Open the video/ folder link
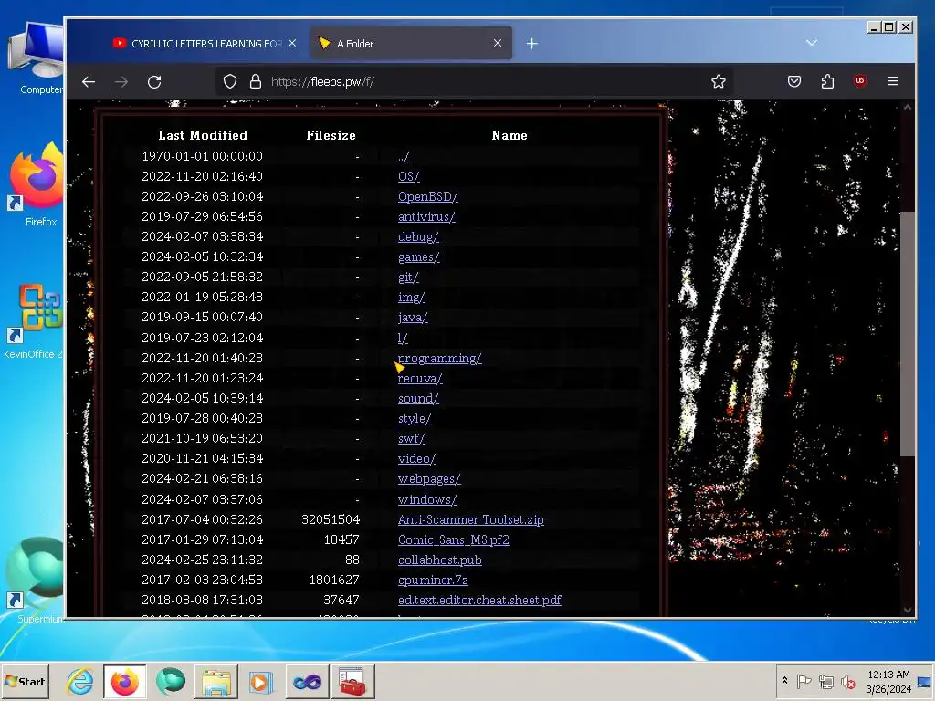935x701 pixels. coord(416,458)
